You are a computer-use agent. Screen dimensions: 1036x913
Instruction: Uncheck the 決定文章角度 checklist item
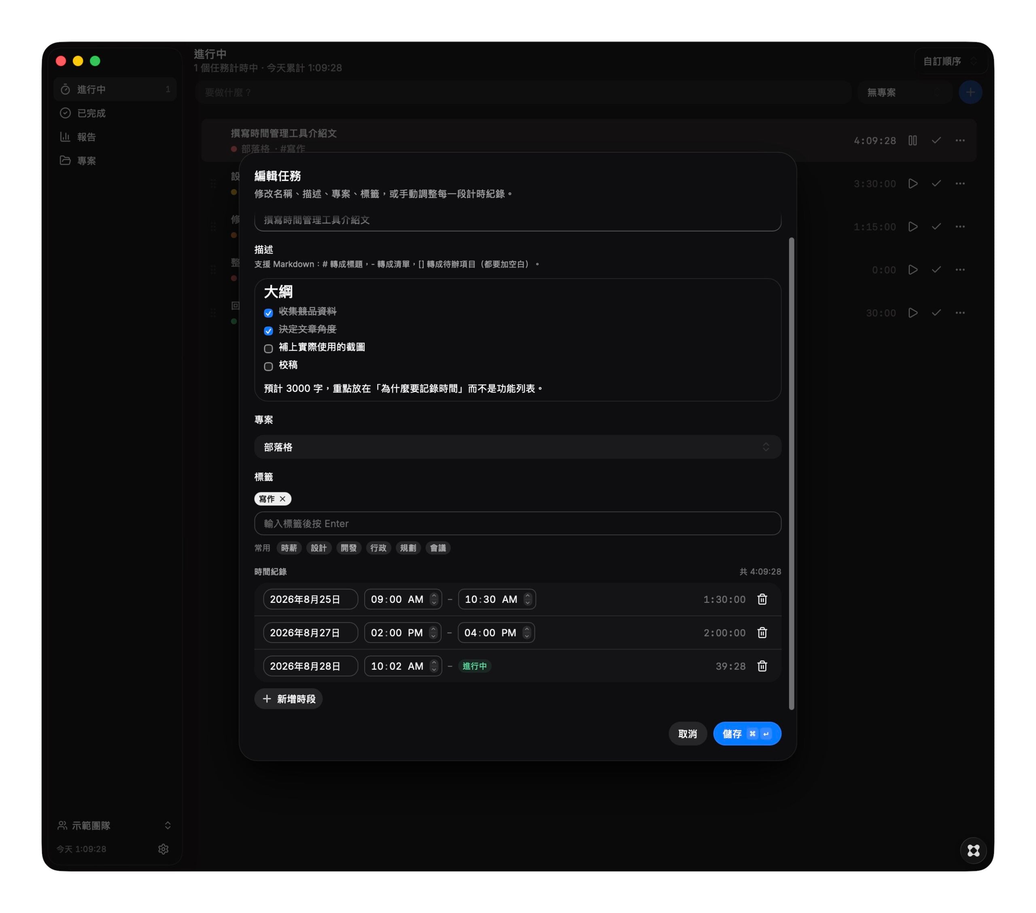tap(269, 331)
